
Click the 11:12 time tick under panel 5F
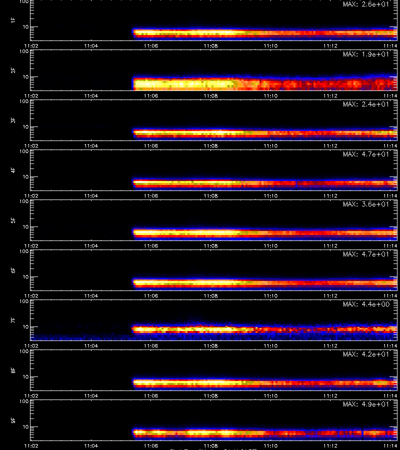pyautogui.click(x=330, y=245)
